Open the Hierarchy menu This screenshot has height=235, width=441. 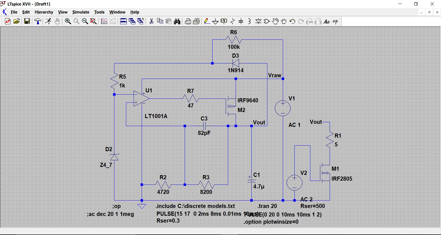tap(44, 12)
